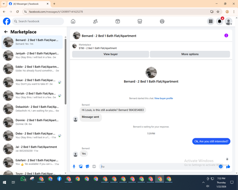This screenshot has height=190, width=238.
Task: Click the address bar URL
Action: pyautogui.click(x=56, y=12)
